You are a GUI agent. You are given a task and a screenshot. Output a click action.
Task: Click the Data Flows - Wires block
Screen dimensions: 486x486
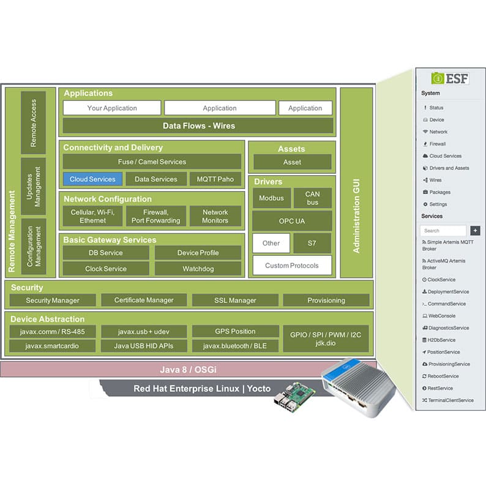pyautogui.click(x=198, y=126)
